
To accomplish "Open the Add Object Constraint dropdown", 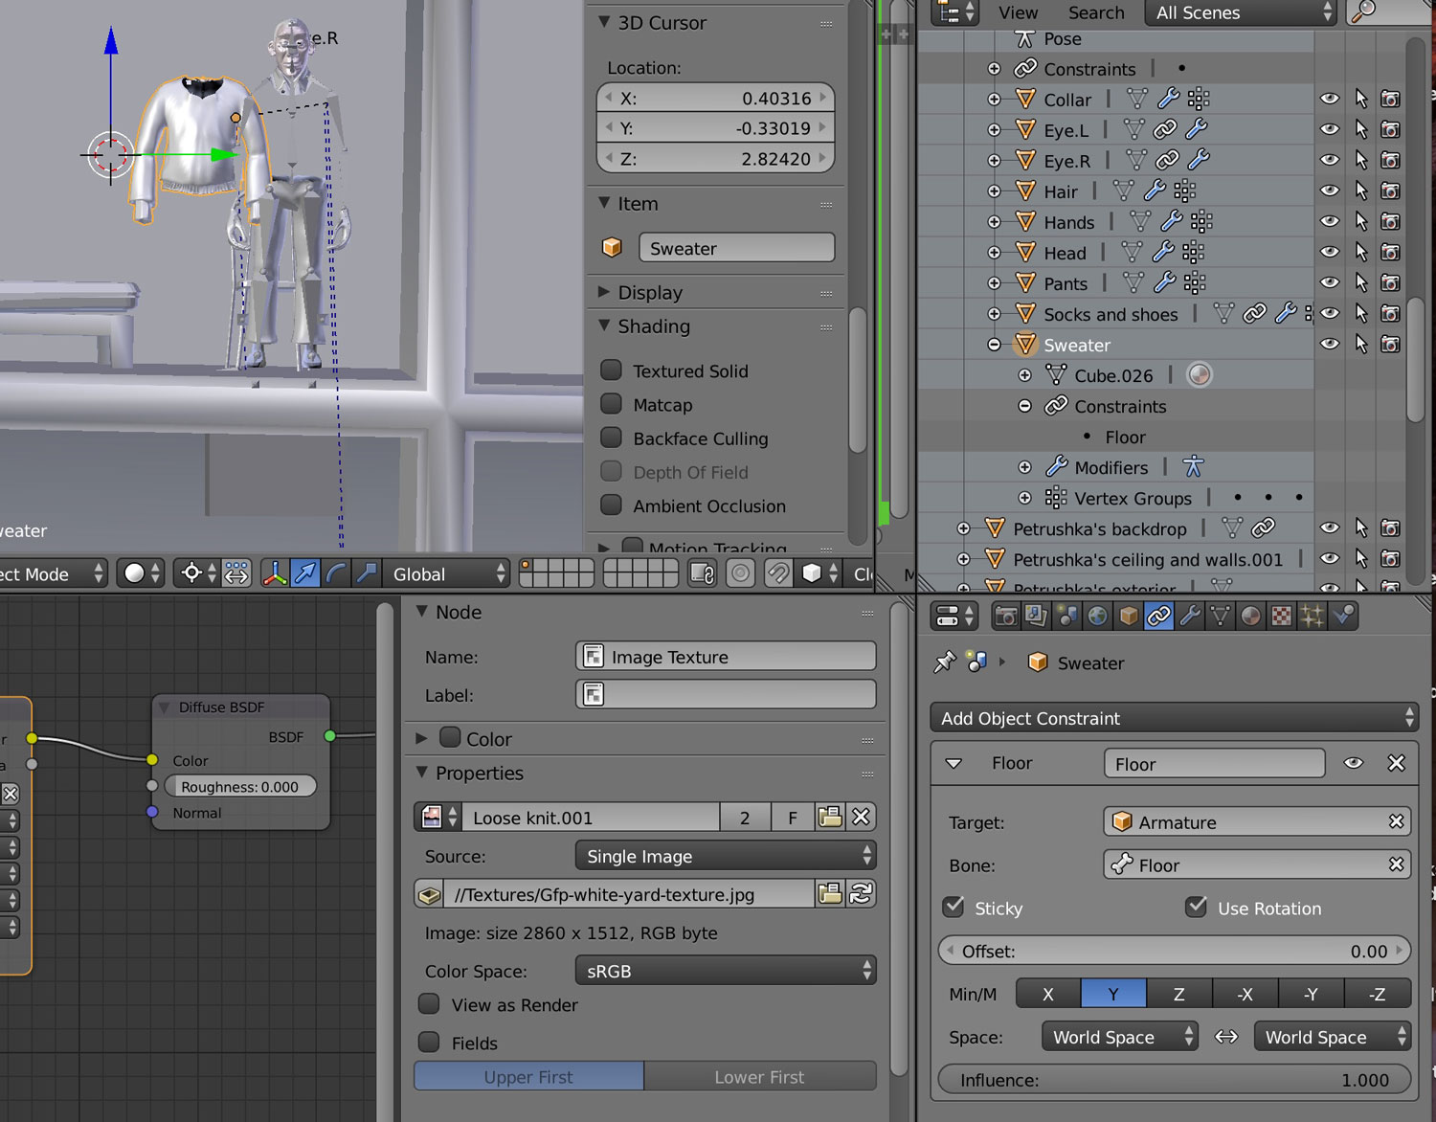I will tap(1174, 718).
